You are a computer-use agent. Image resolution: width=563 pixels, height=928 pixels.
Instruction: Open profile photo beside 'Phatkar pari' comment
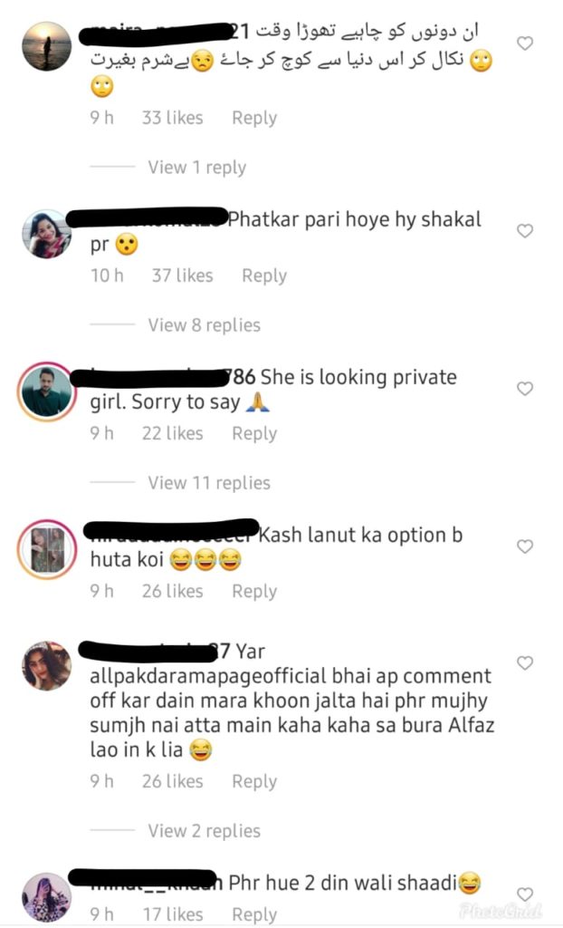pos(47,234)
